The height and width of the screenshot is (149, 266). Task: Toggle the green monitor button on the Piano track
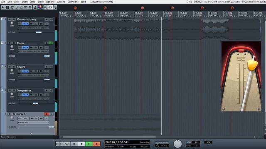[x=51, y=43]
